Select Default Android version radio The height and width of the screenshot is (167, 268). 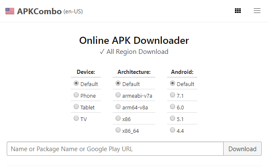tap(173, 83)
